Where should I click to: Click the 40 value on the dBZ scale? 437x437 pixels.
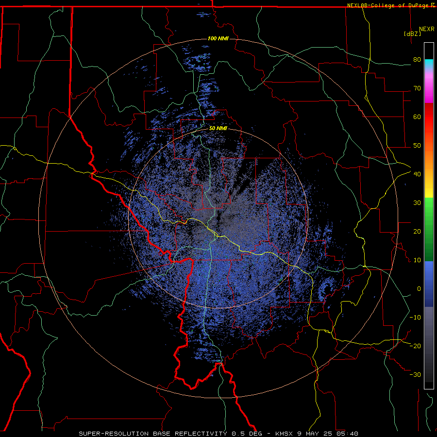click(x=417, y=174)
